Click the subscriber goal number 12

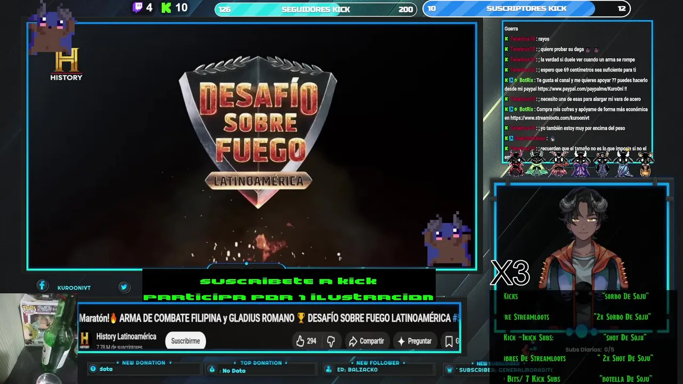[x=621, y=9]
